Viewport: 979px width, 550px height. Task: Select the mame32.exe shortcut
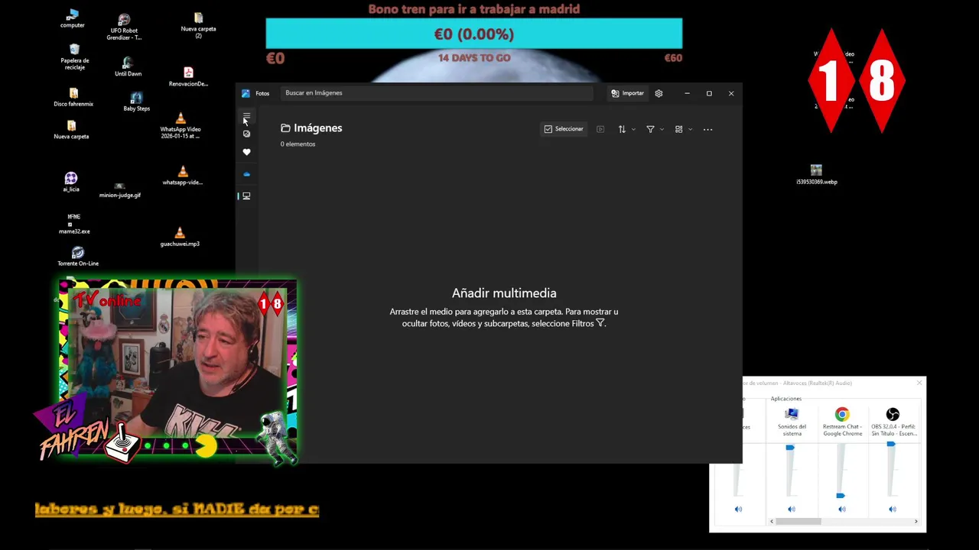tap(74, 223)
